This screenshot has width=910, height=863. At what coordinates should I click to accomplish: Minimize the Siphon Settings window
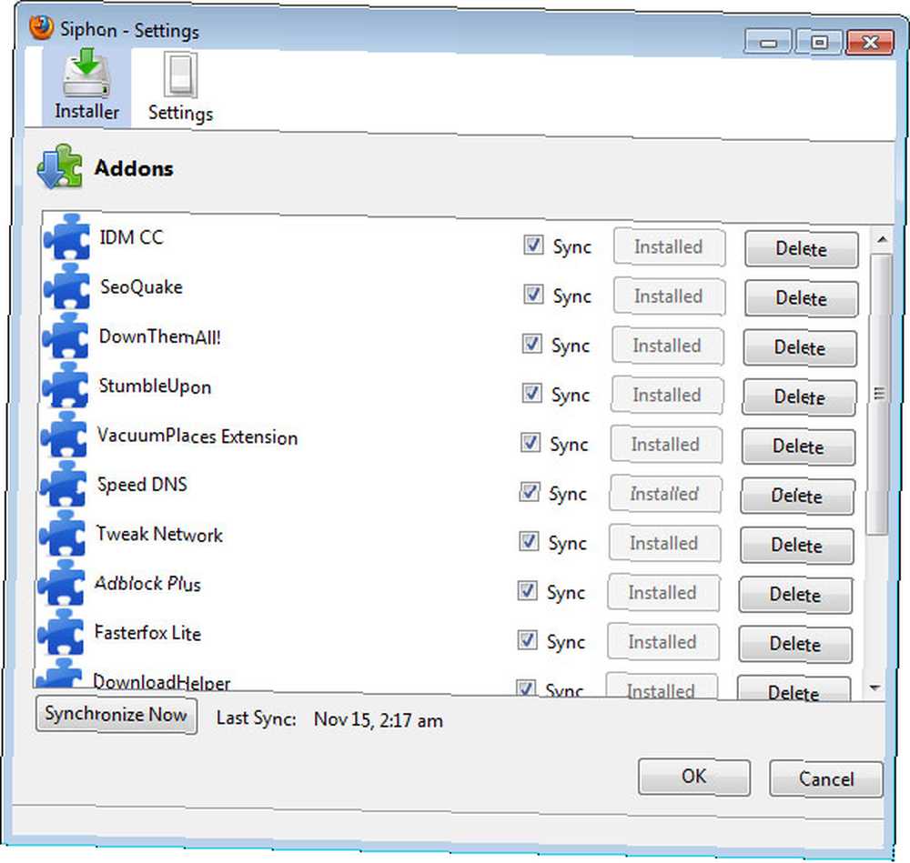[768, 43]
